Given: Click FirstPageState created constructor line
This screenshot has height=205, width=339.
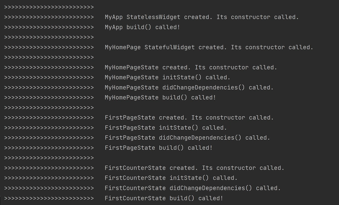Looking at the screenshot, I should [x=139, y=118].
